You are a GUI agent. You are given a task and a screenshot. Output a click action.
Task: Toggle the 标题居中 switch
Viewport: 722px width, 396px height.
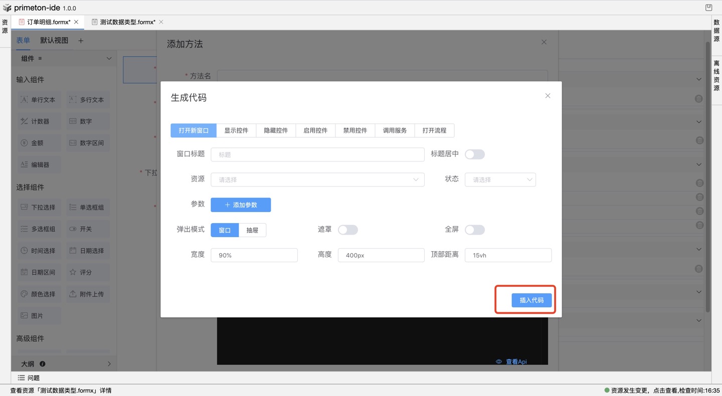474,154
